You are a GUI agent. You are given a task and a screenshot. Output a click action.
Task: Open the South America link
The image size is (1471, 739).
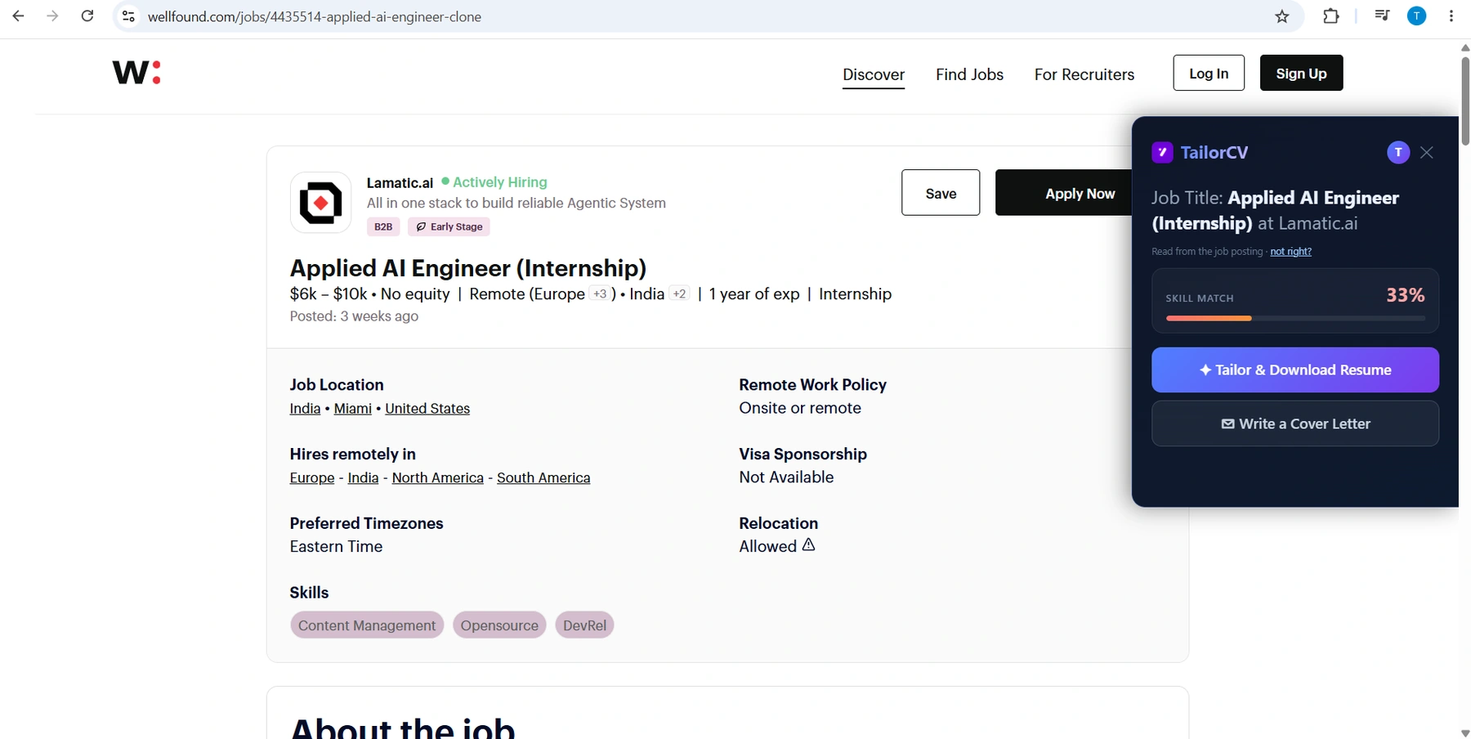click(543, 478)
